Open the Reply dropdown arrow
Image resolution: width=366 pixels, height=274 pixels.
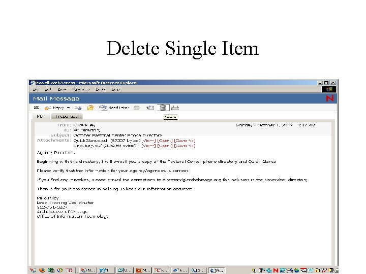click(68, 108)
